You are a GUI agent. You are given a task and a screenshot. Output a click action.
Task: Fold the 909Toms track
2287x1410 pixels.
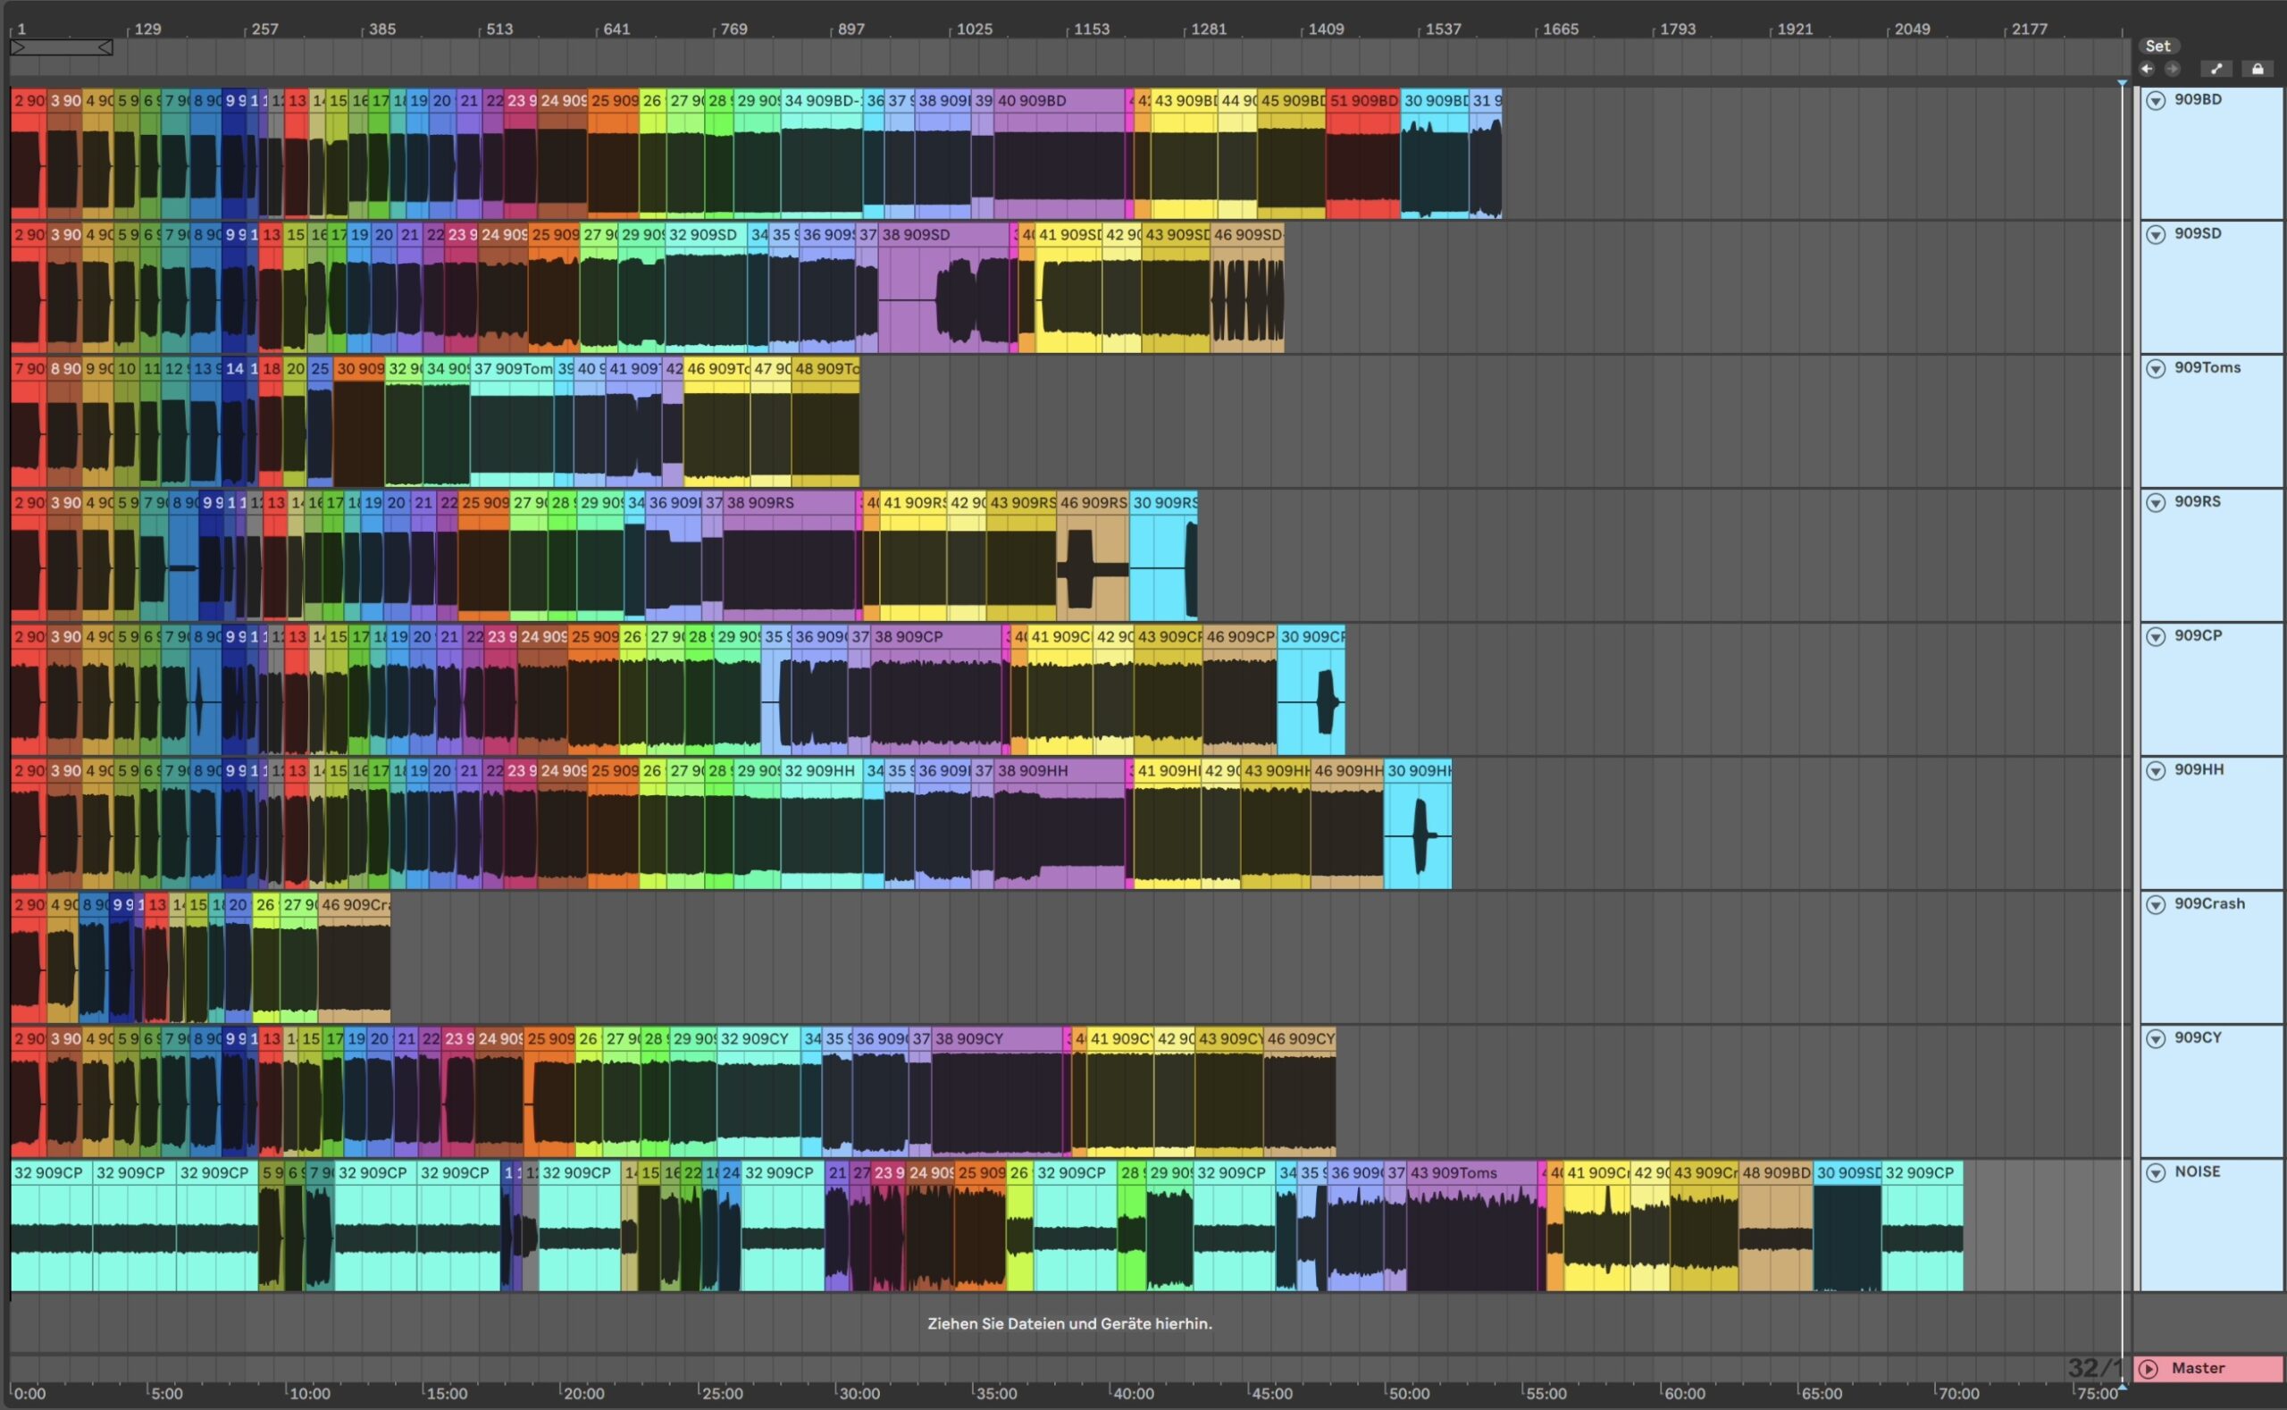click(2156, 369)
